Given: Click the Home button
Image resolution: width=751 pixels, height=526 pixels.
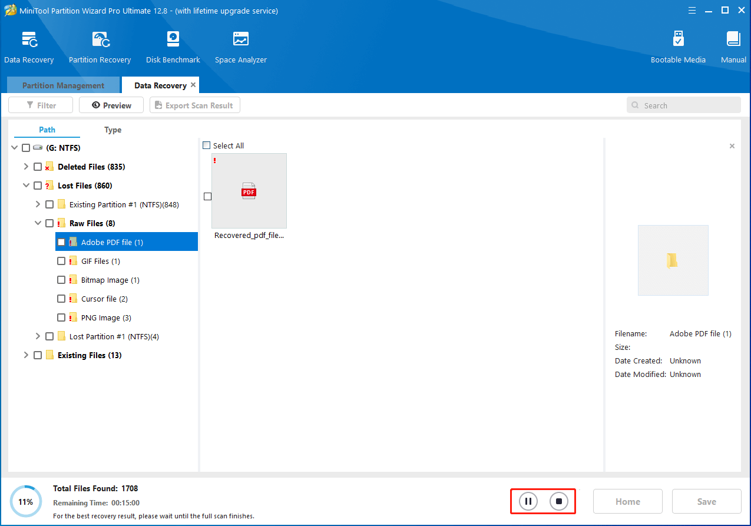Looking at the screenshot, I should click(628, 501).
